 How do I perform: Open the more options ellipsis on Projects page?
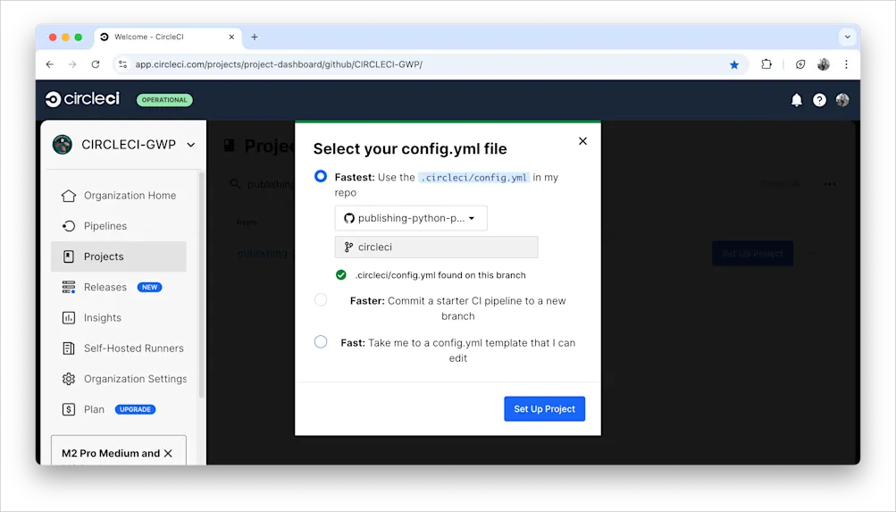tap(830, 184)
